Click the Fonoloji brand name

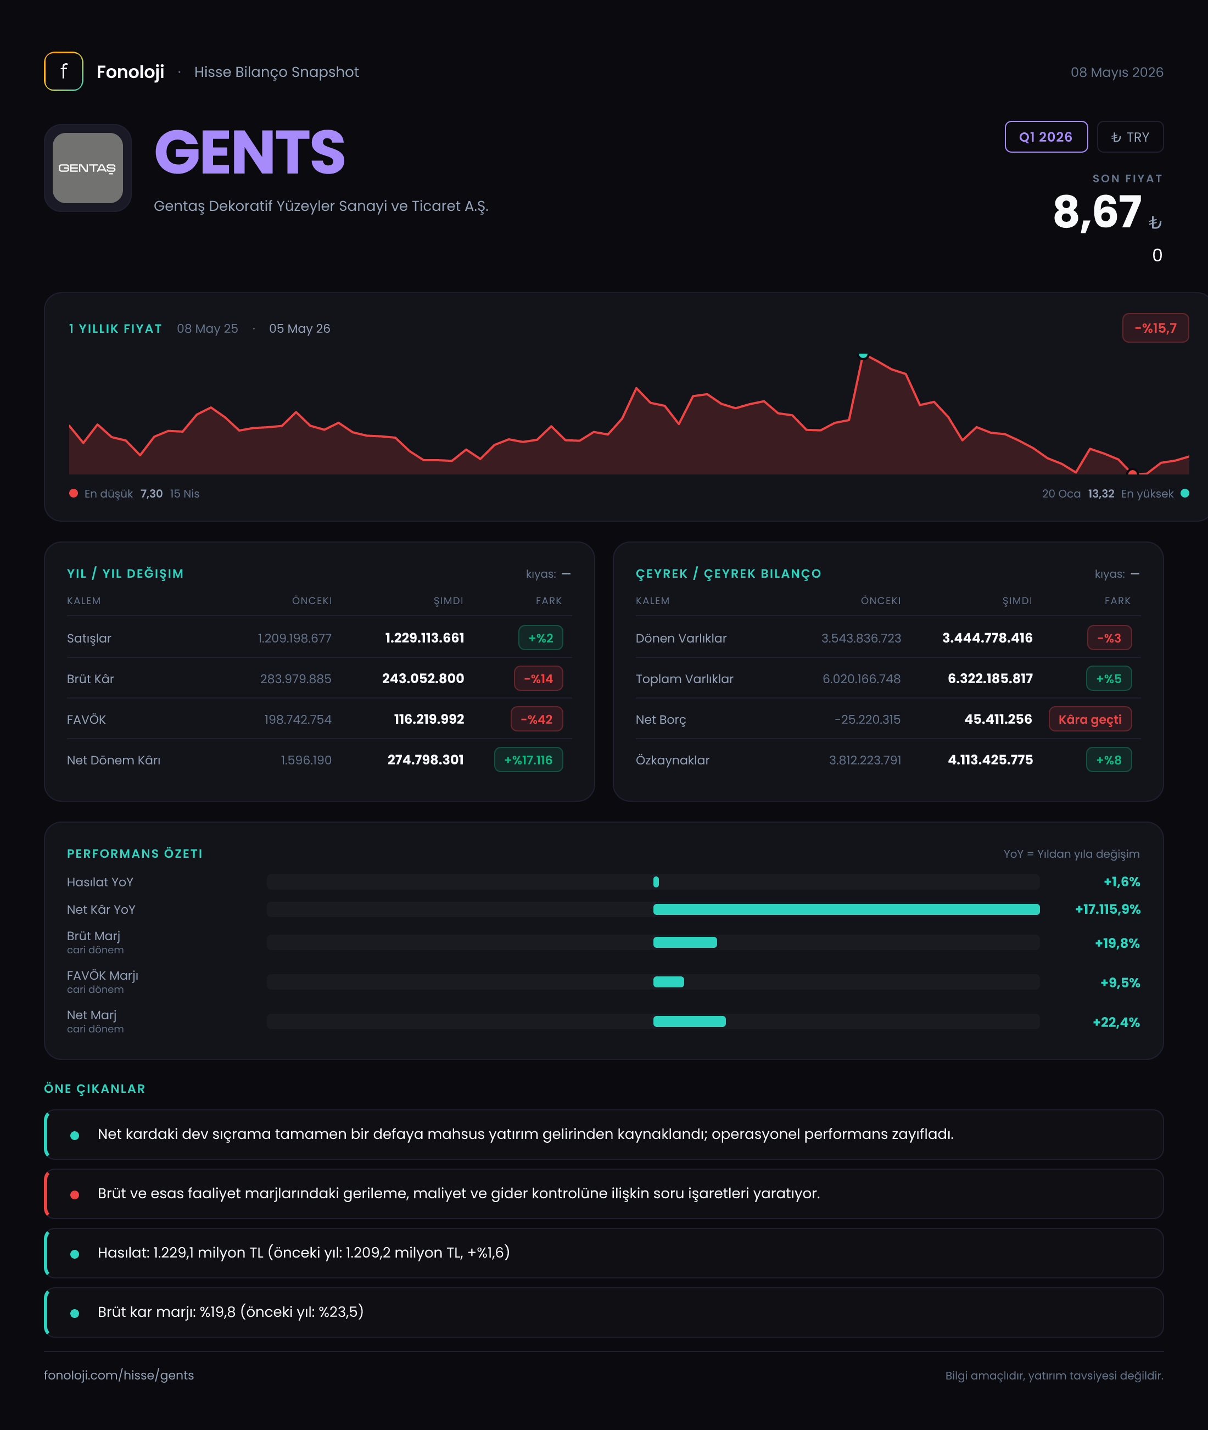point(130,72)
